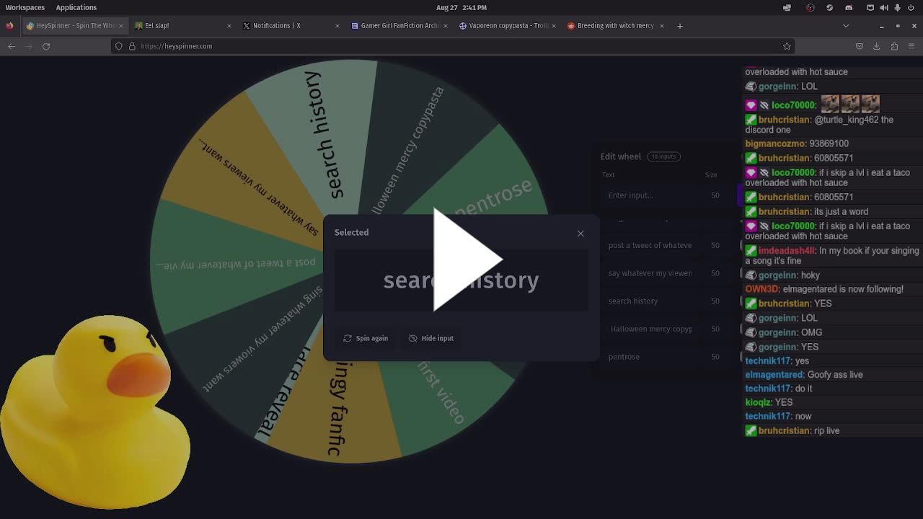Go back using the browser back arrow

tap(12, 46)
